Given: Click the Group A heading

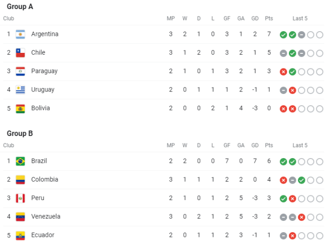Looking at the screenshot, I should (20, 7).
